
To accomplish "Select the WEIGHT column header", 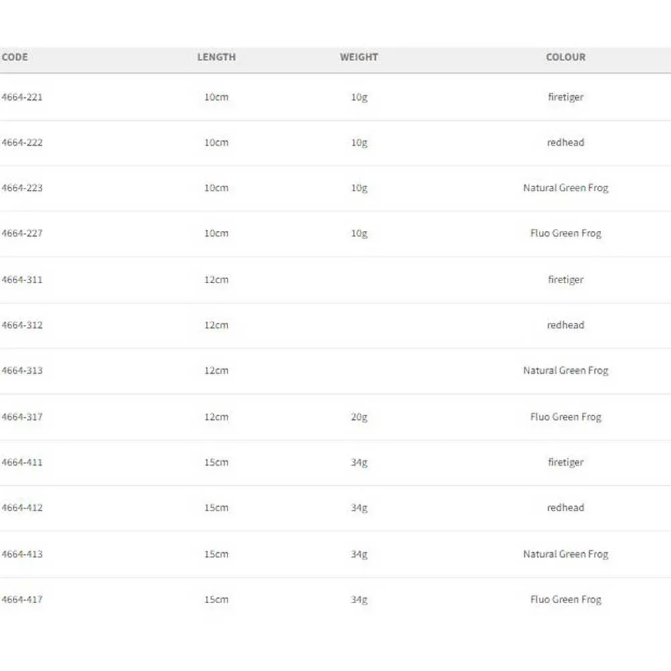I will click(x=359, y=58).
